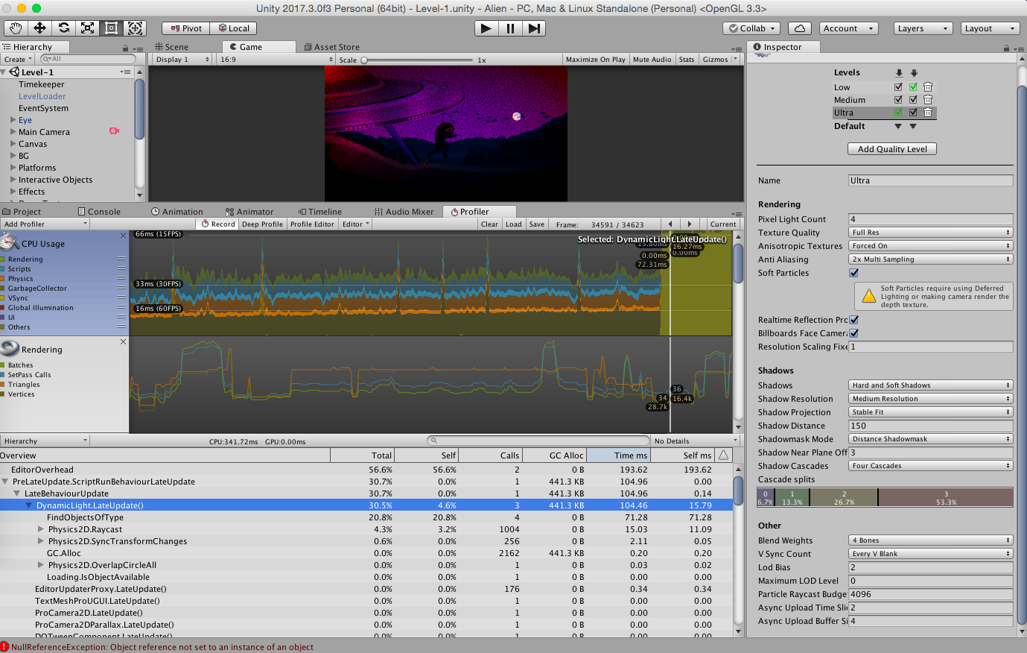1027x653 pixels.
Task: Toggle Realtime Reflection Probes checkbox
Action: coord(853,320)
